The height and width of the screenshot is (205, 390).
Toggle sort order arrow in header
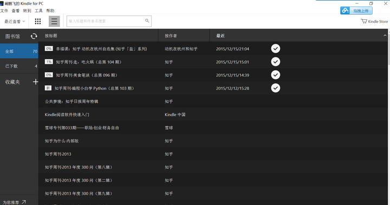point(385,36)
